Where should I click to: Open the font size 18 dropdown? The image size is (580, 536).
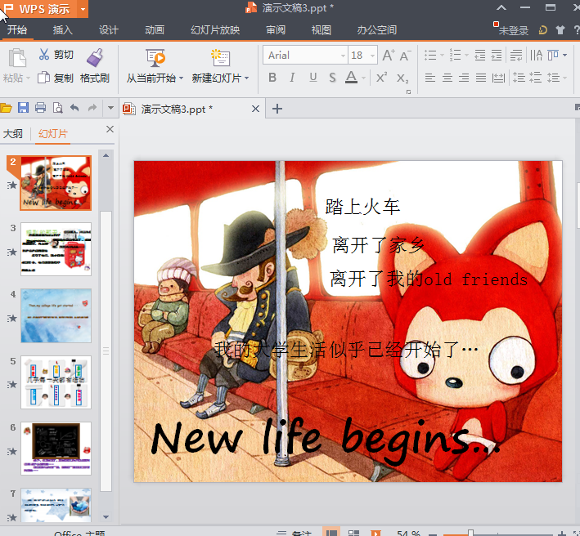(372, 56)
